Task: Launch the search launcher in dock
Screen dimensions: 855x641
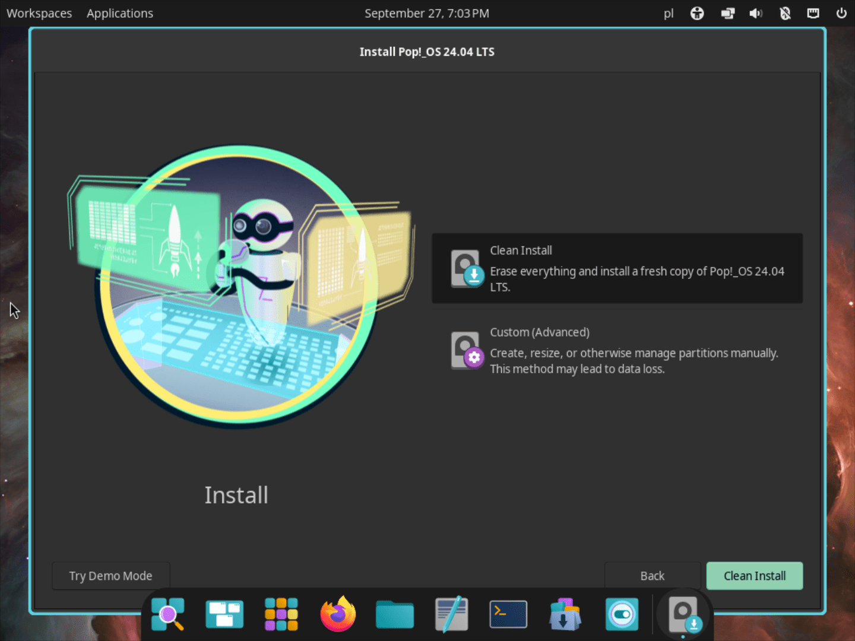Action: coord(167,614)
